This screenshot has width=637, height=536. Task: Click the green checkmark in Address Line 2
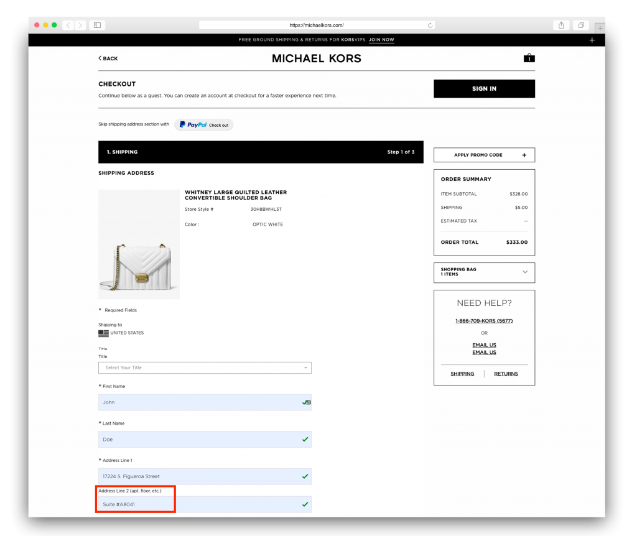(x=305, y=504)
